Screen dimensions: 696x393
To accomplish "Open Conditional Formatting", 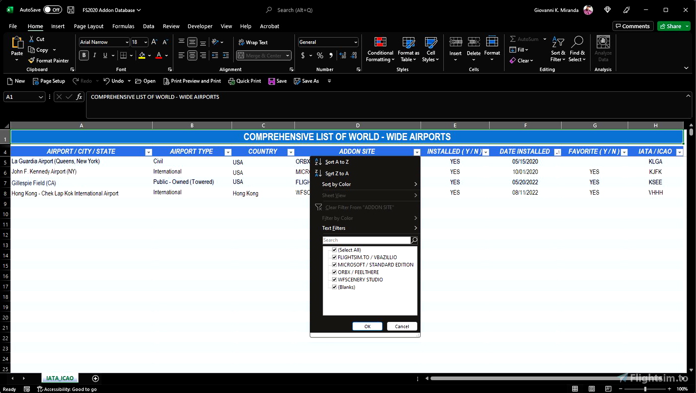I will coord(380,49).
